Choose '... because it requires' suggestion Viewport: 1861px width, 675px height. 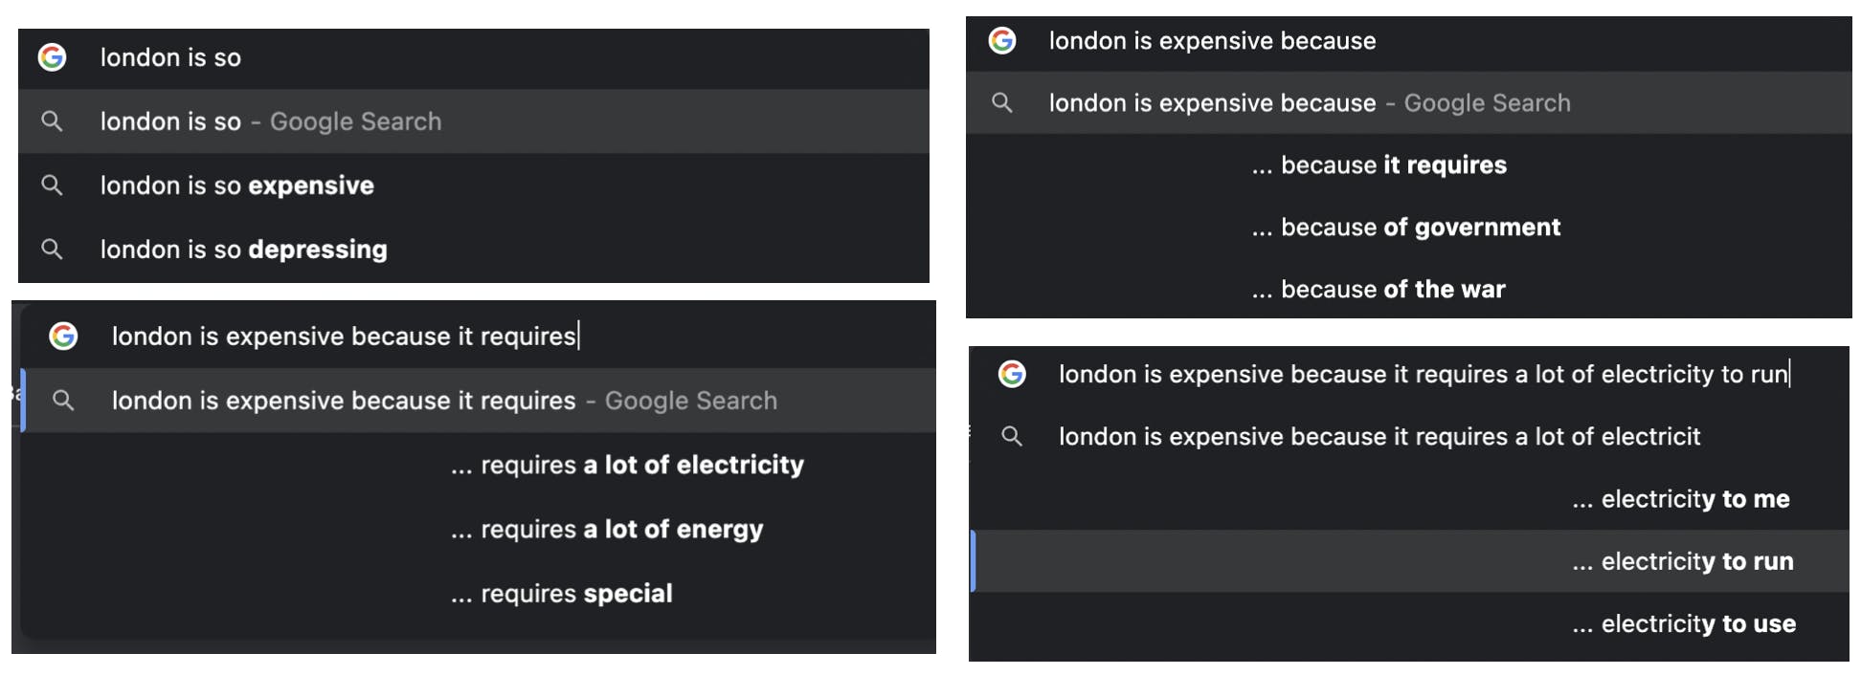[1379, 165]
